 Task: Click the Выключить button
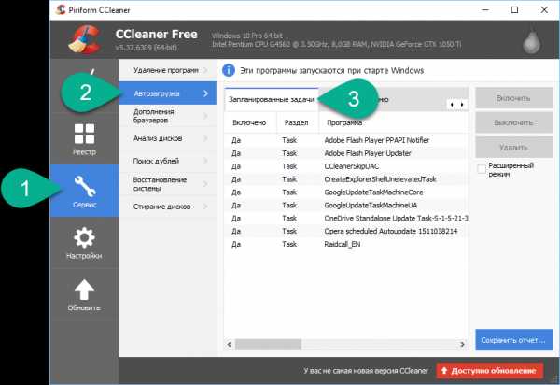[x=513, y=122]
